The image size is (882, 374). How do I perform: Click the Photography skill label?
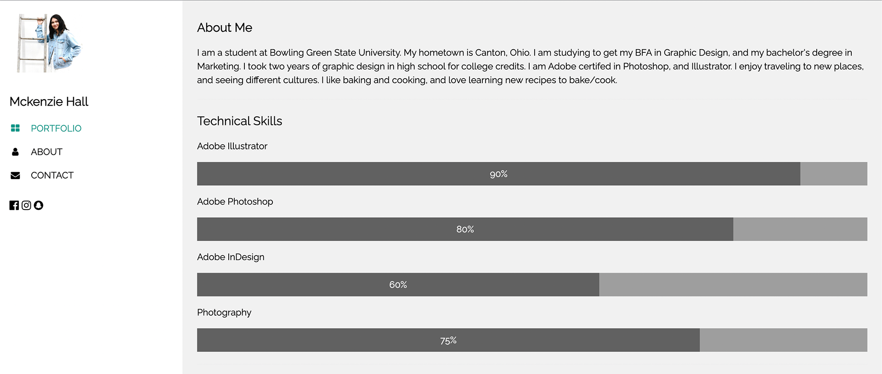(x=224, y=312)
